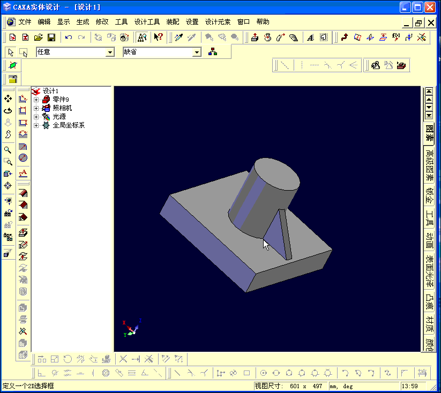
Task: Switch to the 图素 catalog tab
Action: click(x=429, y=133)
